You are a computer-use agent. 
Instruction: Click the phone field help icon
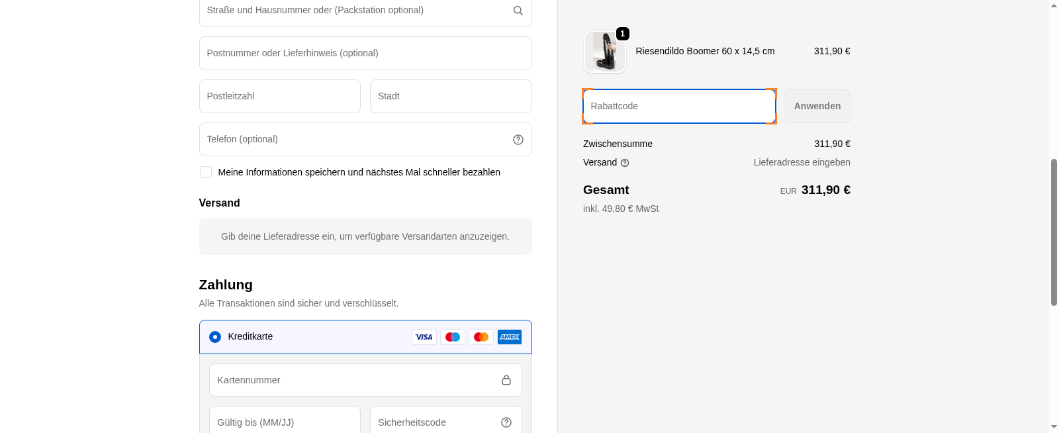518,140
